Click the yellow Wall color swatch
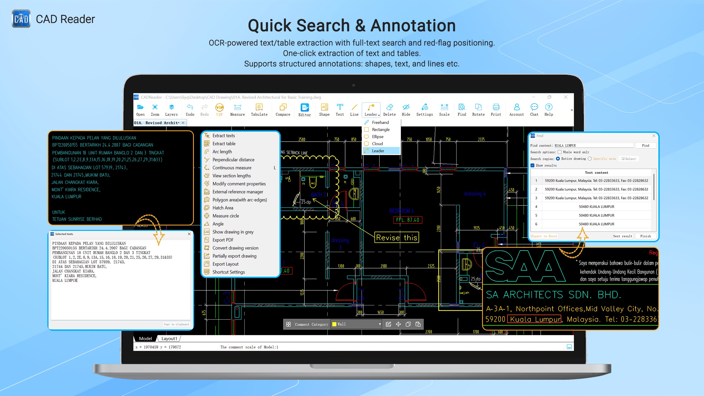The width and height of the screenshot is (704, 396). pyautogui.click(x=334, y=324)
